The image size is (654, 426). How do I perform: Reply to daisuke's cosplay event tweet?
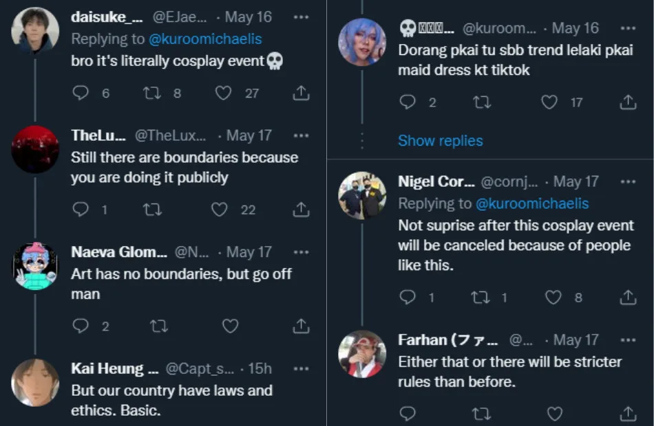click(81, 93)
